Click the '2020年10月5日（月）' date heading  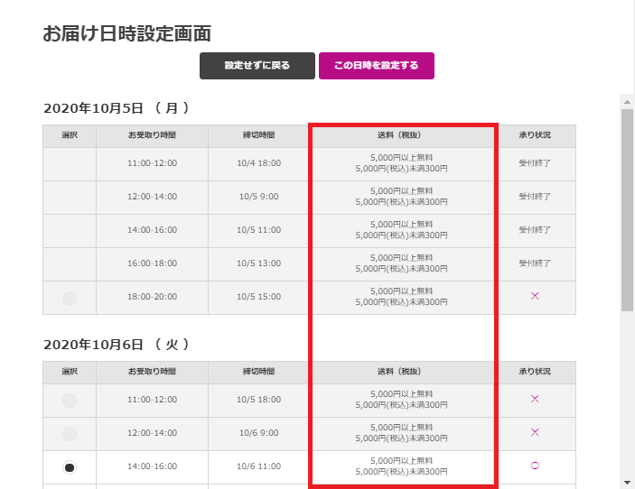[117, 108]
